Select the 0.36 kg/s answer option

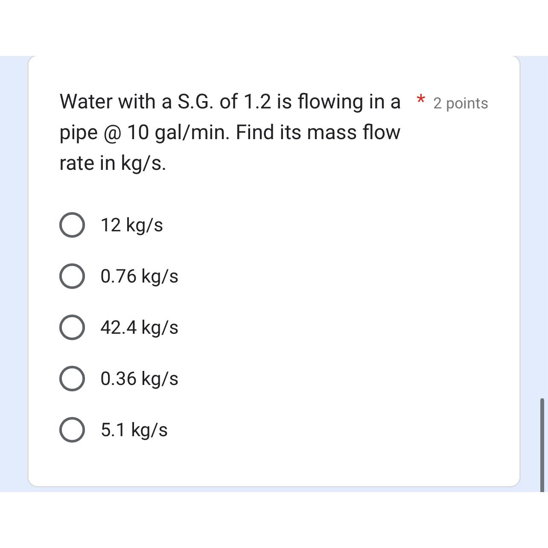[x=72, y=378]
